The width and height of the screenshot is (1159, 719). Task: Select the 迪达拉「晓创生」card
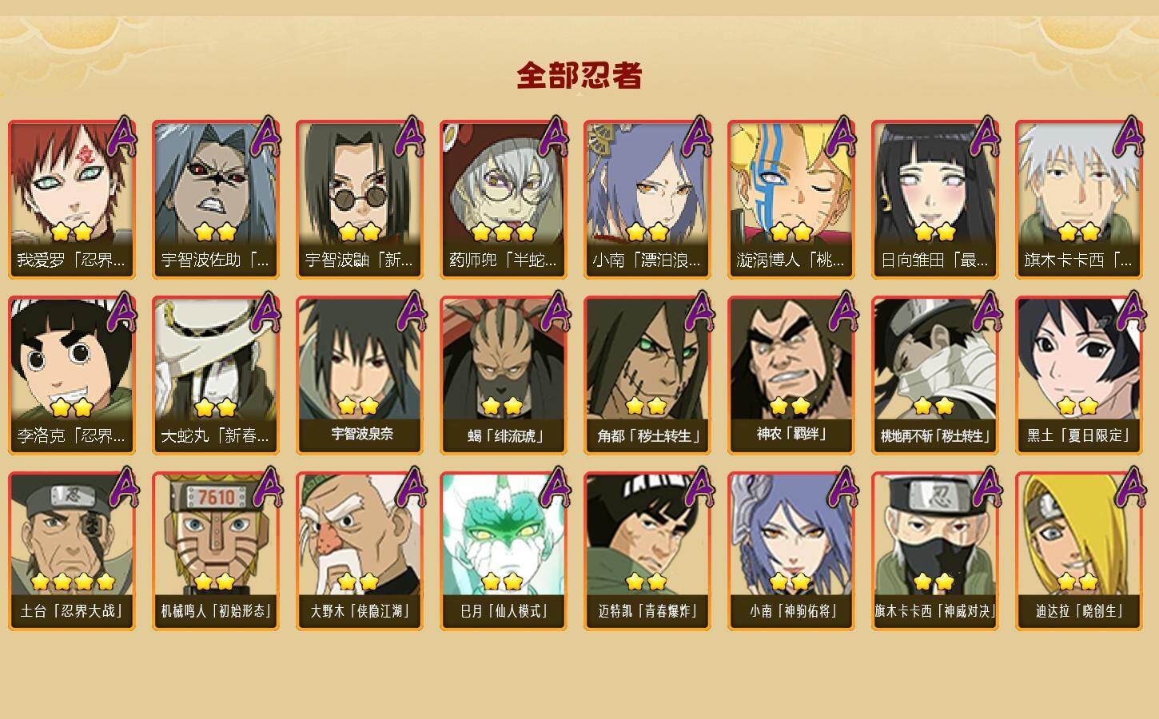pyautogui.click(x=1079, y=551)
